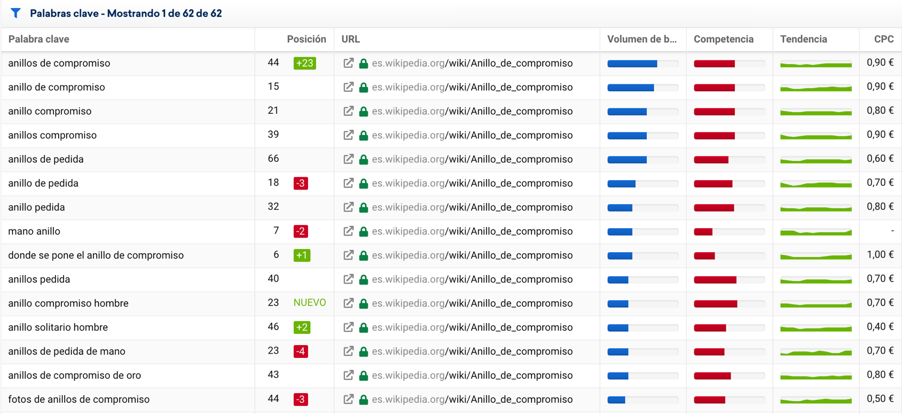Click search volume bar for 'anillos de compromiso'

click(643, 64)
